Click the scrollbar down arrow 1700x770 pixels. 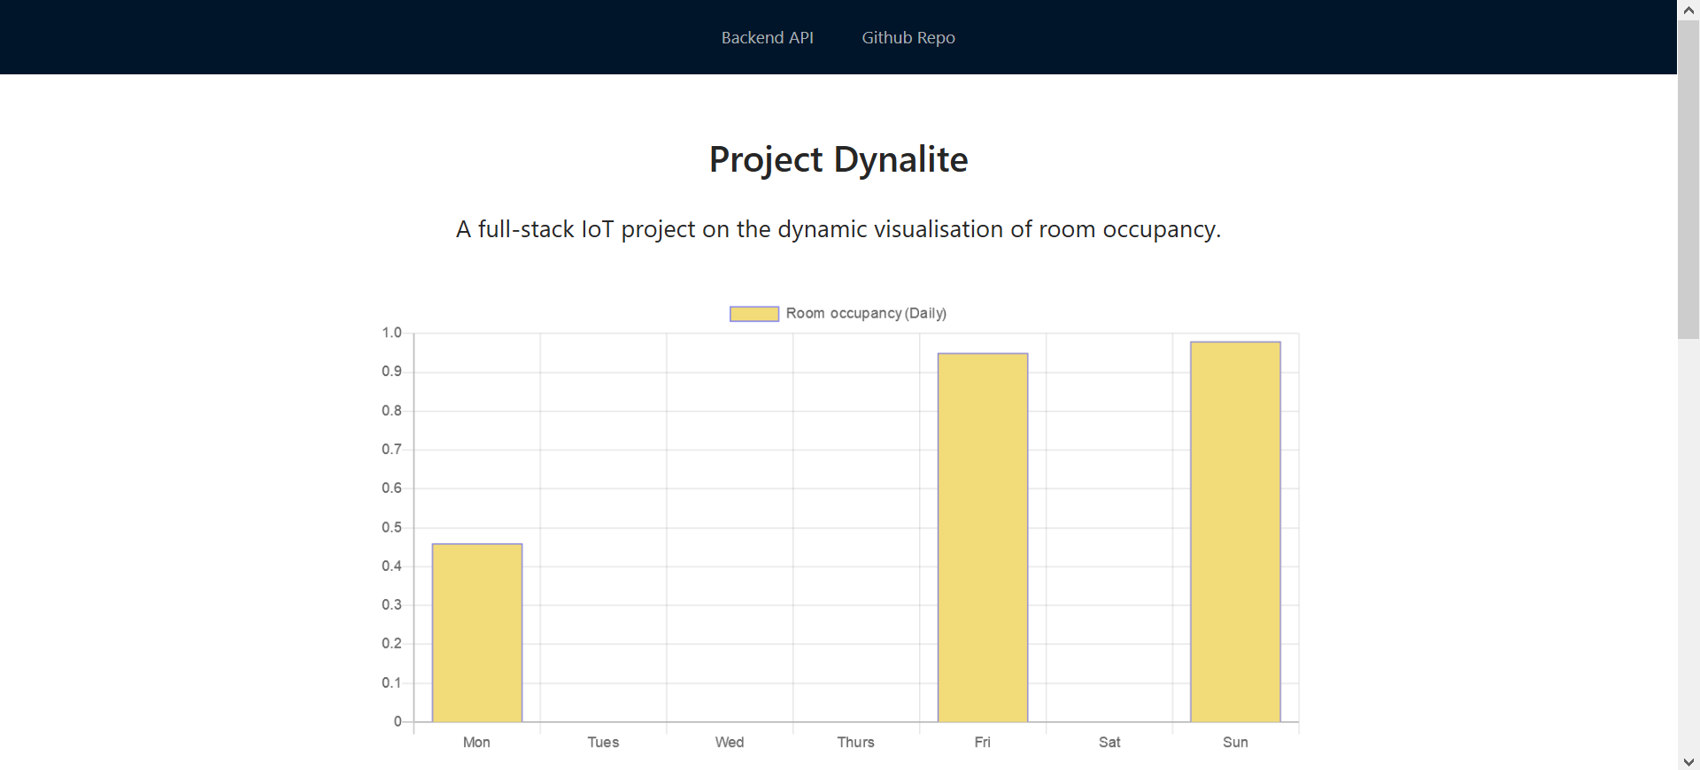1688,761
